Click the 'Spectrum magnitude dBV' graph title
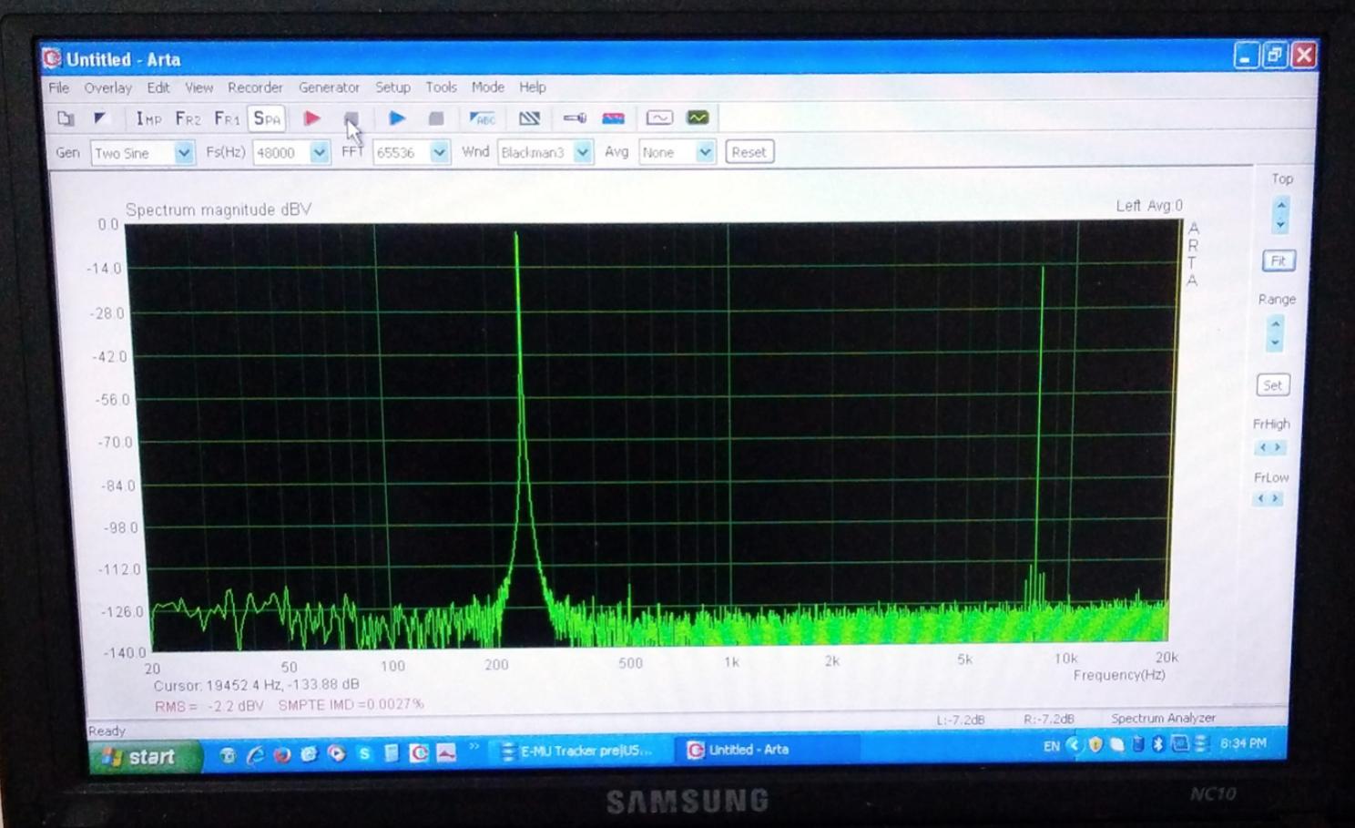 (219, 210)
